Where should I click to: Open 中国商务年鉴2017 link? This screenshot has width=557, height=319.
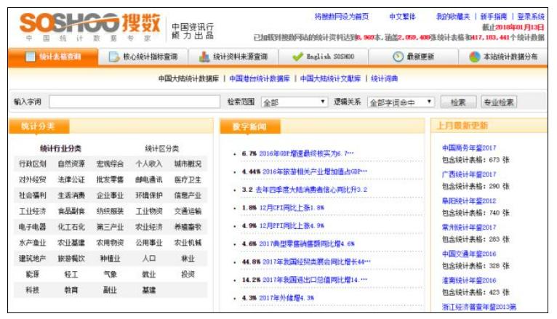pyautogui.click(x=469, y=148)
